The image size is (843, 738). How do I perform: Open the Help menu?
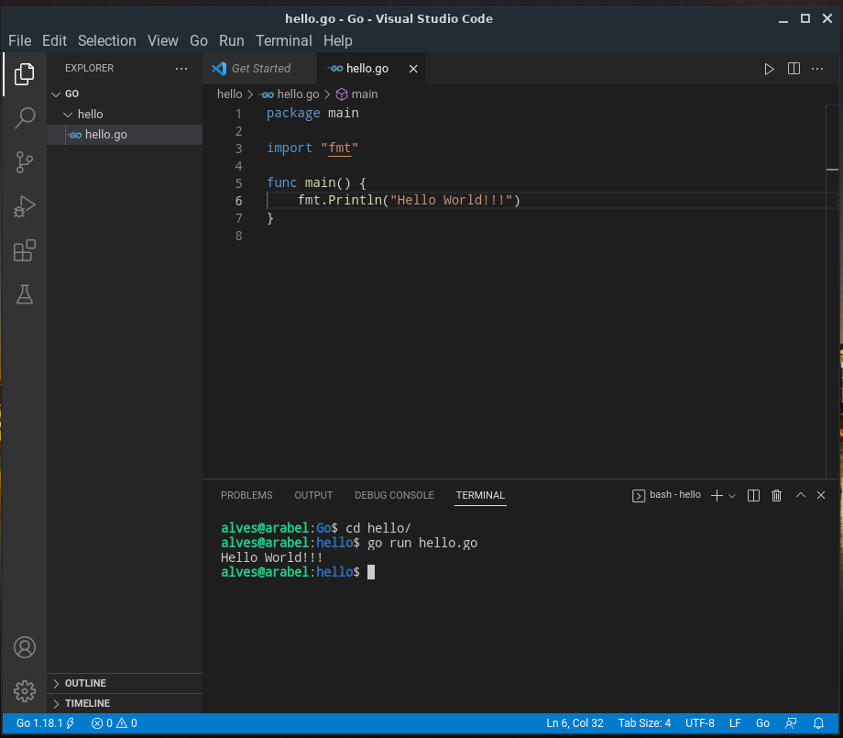click(x=337, y=41)
